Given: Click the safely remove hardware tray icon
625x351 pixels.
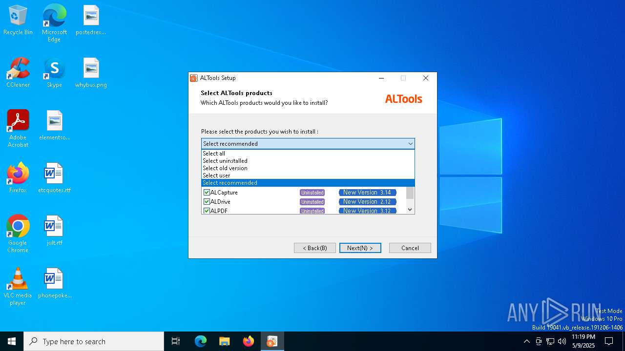Looking at the screenshot, I should click(539, 341).
